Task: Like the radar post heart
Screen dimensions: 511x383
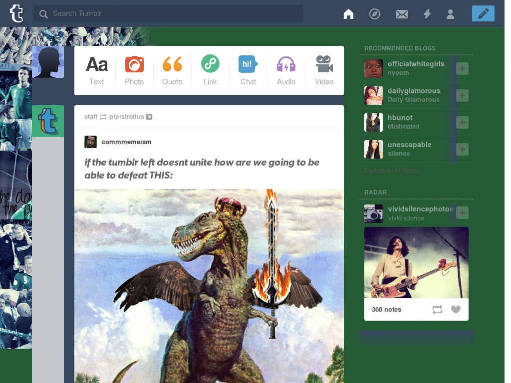Action: 456,309
